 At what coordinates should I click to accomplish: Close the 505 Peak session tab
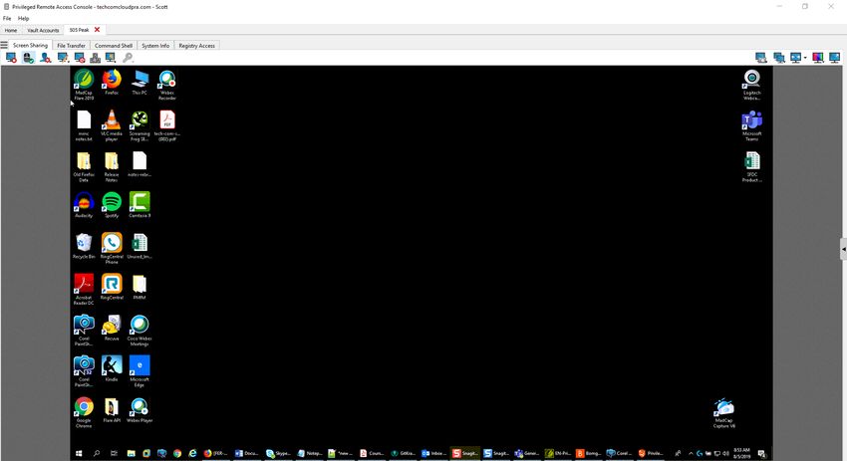(98, 30)
